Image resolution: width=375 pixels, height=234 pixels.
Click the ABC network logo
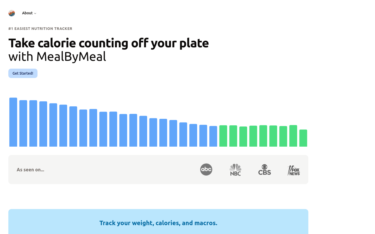(x=206, y=170)
